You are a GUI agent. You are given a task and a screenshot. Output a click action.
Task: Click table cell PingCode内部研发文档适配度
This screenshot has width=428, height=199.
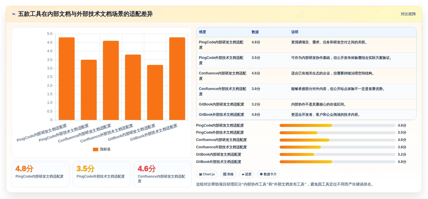tap(222, 45)
